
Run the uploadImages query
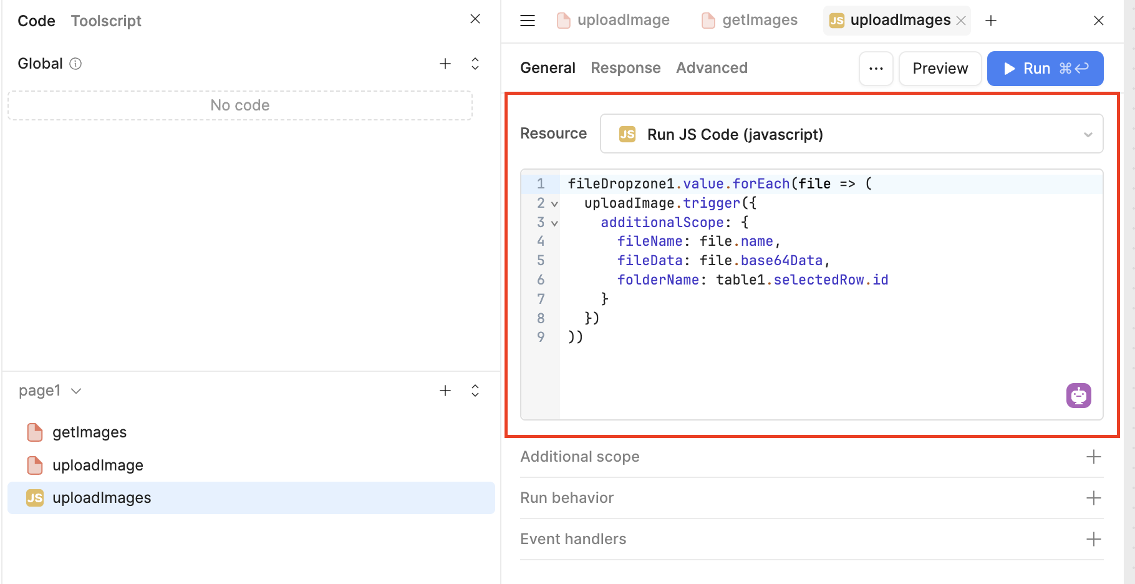coord(1045,69)
